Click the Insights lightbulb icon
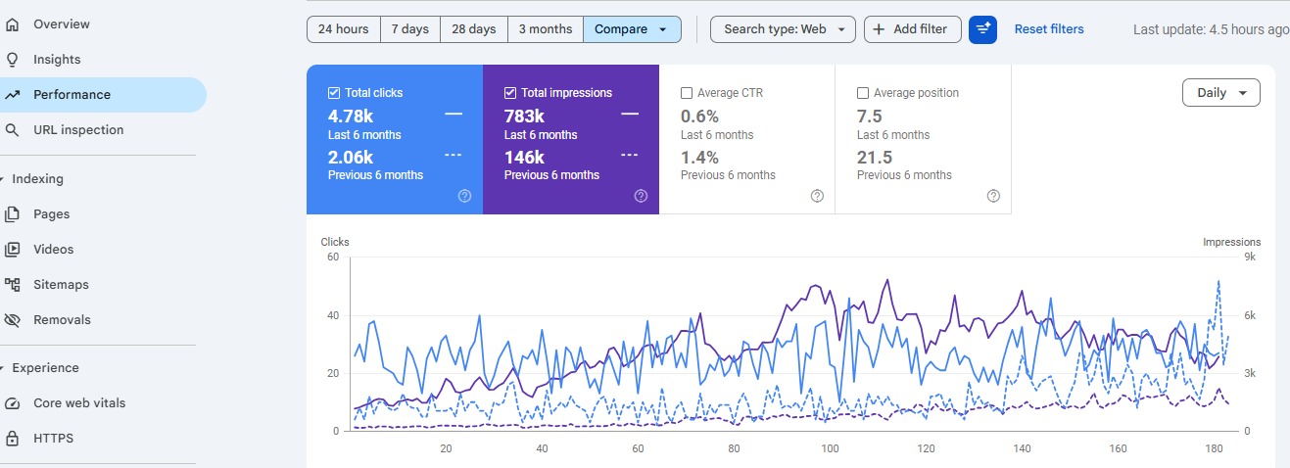This screenshot has width=1290, height=468. pyautogui.click(x=13, y=60)
